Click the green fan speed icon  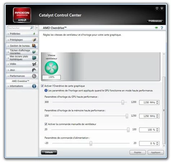click(x=51, y=67)
